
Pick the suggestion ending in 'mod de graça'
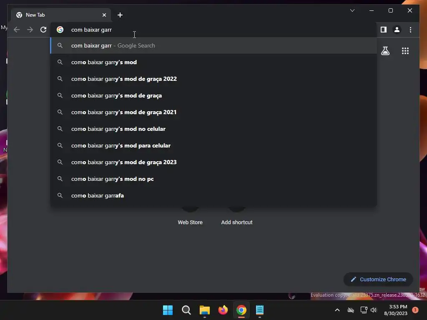pyautogui.click(x=214, y=95)
